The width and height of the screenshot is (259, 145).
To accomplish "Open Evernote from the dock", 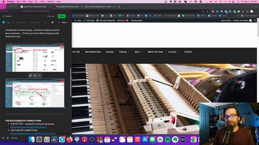I will coord(175,140).
